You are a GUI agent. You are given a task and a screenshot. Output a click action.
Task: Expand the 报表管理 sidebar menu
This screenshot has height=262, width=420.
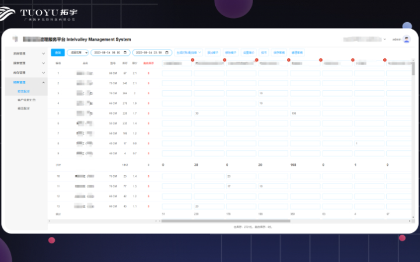pyautogui.click(x=26, y=63)
